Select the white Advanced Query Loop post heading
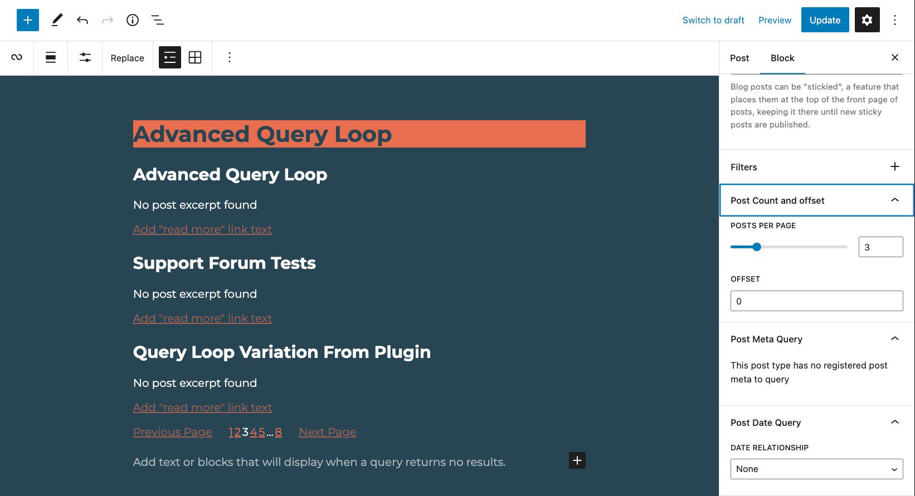915x496 pixels. [x=230, y=174]
